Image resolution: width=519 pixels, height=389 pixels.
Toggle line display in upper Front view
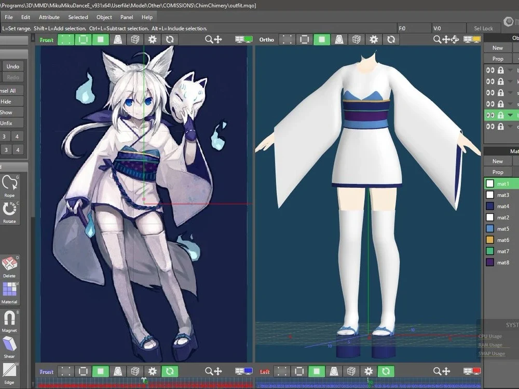tap(83, 40)
